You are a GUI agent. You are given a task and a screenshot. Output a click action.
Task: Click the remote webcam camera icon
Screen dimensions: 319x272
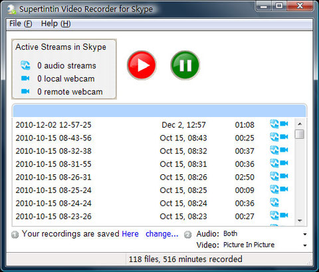[25, 91]
